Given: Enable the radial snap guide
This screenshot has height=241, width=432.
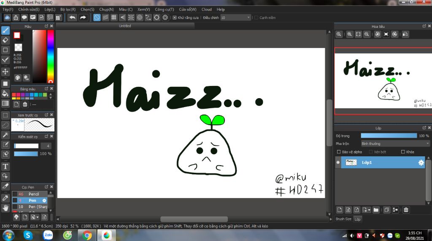Looking at the screenshot, I should point(131,18).
